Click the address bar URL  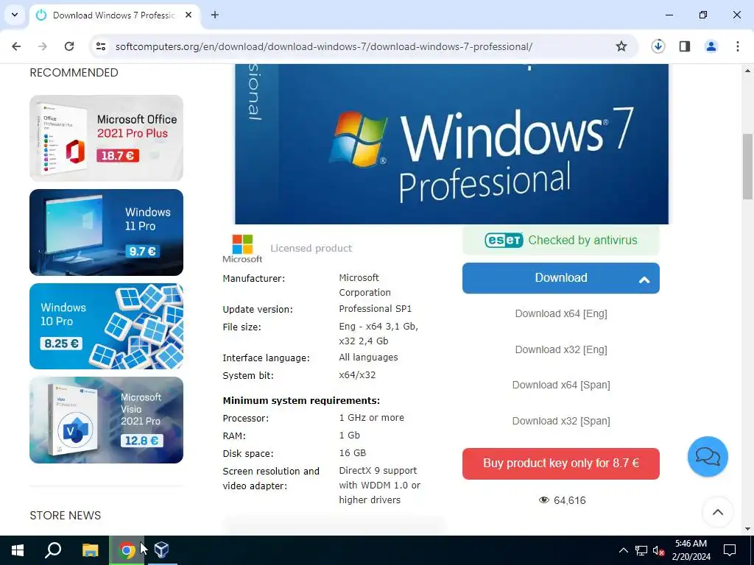(x=324, y=46)
